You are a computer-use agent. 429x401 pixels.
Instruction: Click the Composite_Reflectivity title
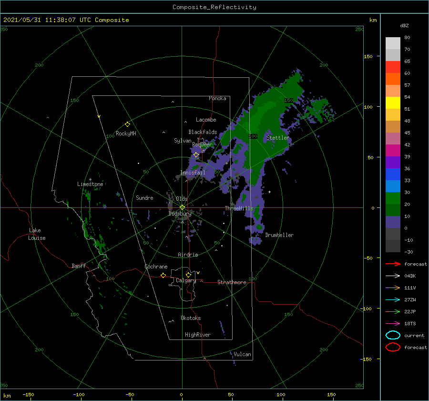214,7
